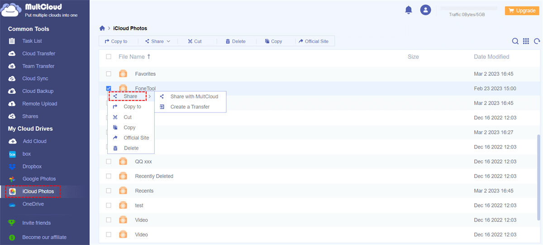
Task: Open the Share dropdown in toolbar
Action: click(157, 41)
